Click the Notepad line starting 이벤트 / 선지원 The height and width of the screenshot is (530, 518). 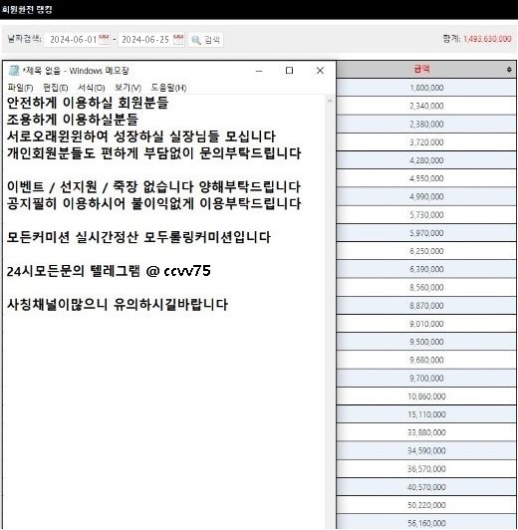pyautogui.click(x=153, y=187)
